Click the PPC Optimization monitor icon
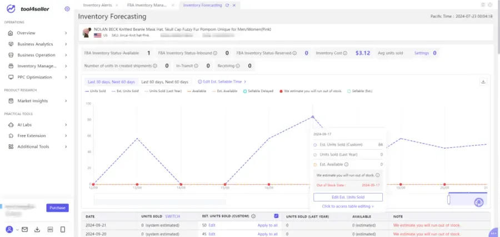500x237 pixels. click(x=11, y=77)
